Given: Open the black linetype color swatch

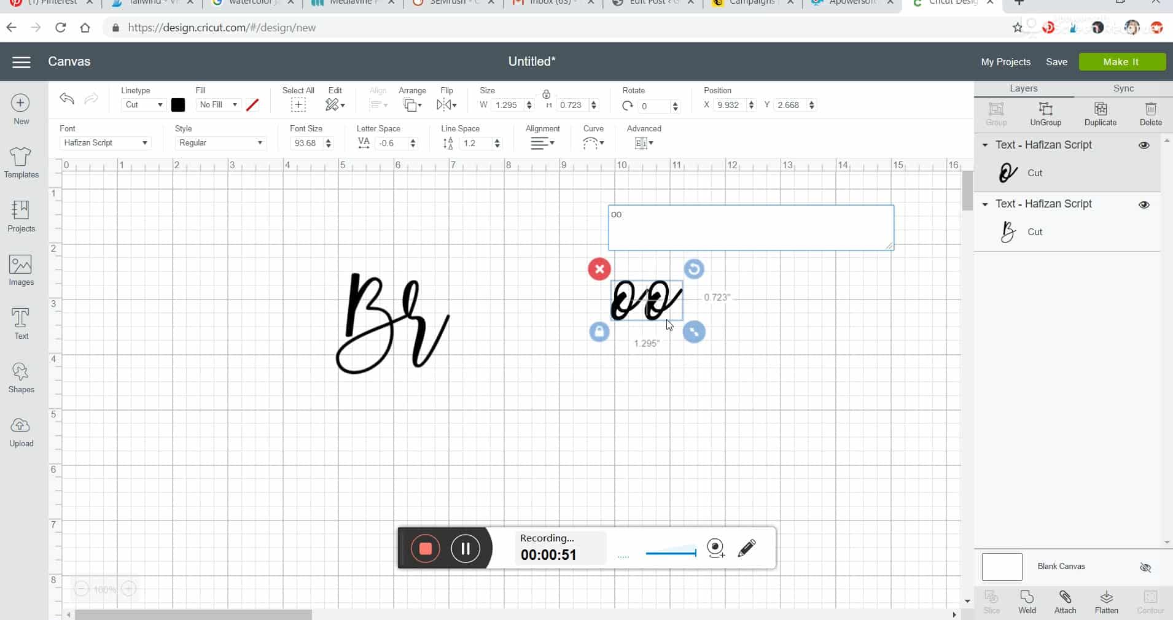Looking at the screenshot, I should tap(178, 105).
